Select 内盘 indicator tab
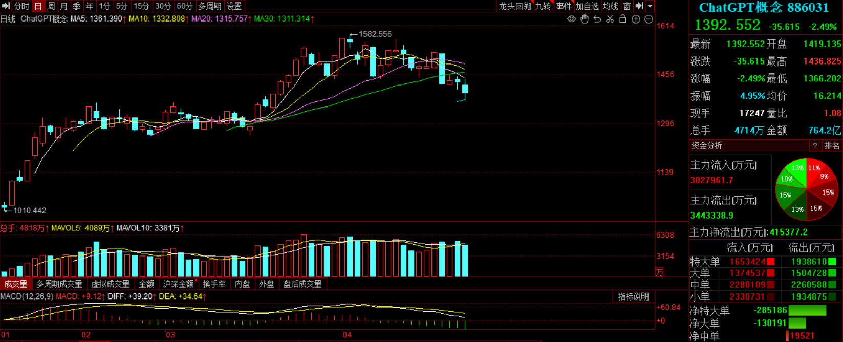Screen dimensions: 843x342 click(242, 284)
